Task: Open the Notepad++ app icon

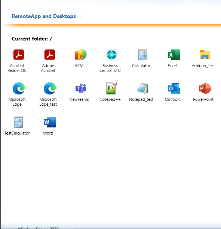Action: pyautogui.click(x=112, y=88)
